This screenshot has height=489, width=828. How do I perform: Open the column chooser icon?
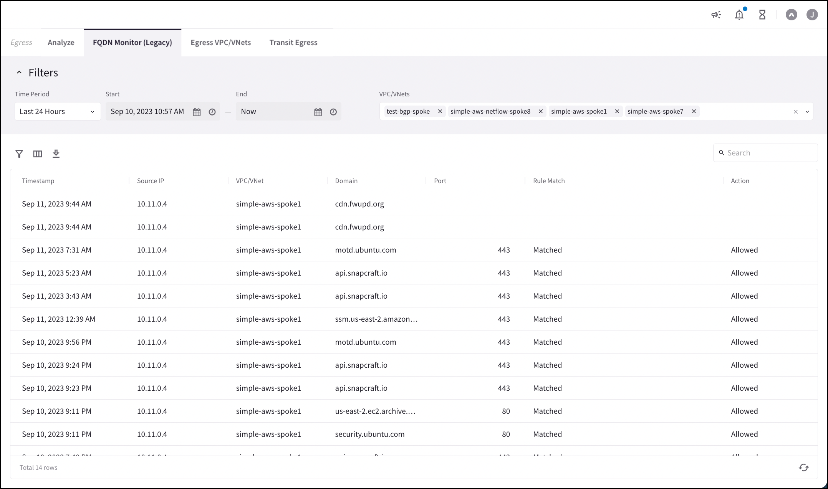click(38, 154)
